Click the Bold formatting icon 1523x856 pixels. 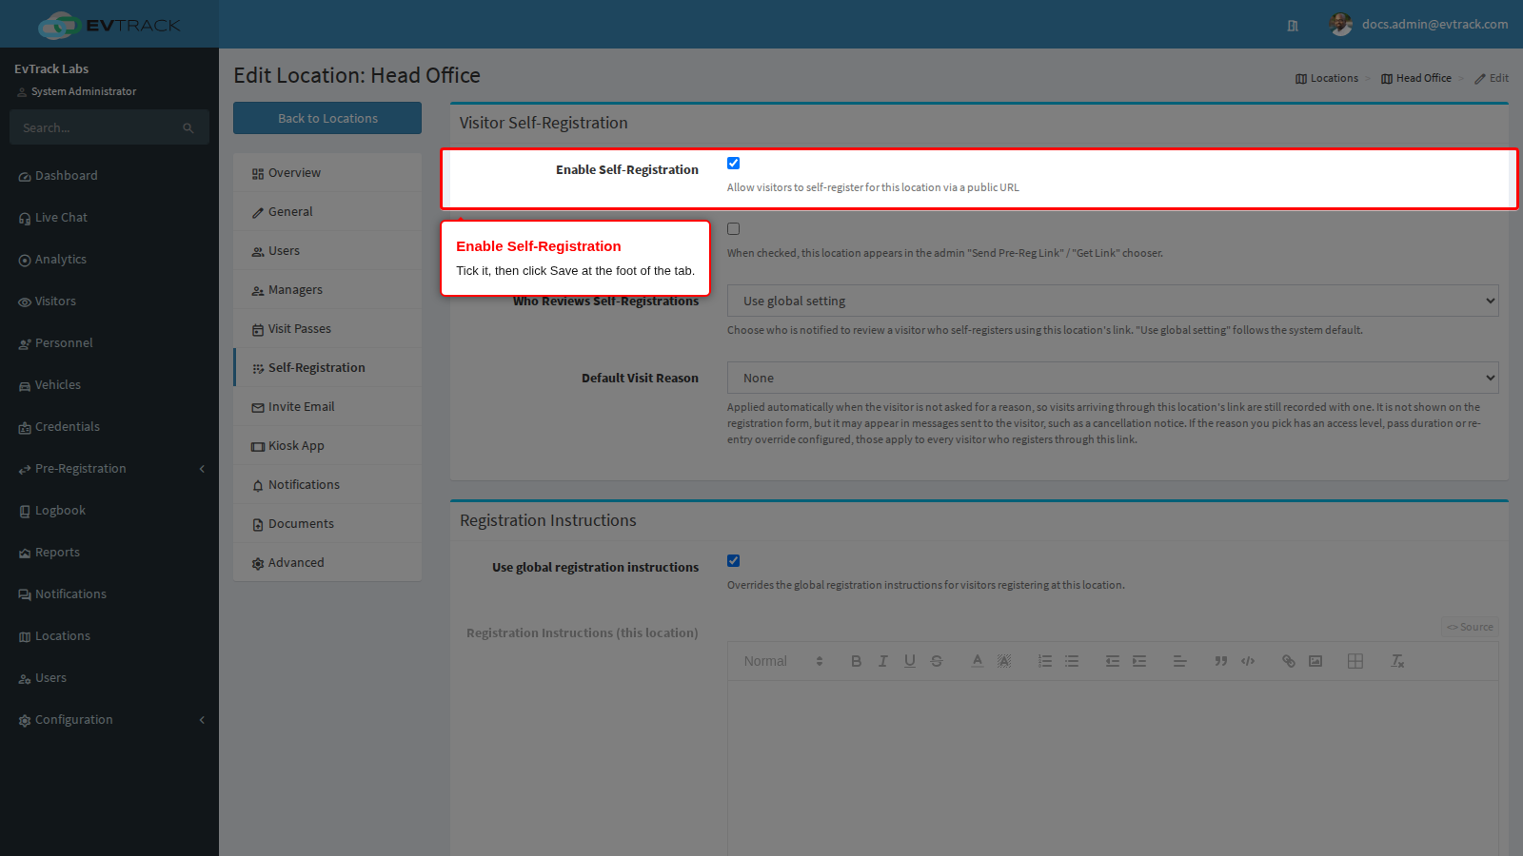pos(856,661)
